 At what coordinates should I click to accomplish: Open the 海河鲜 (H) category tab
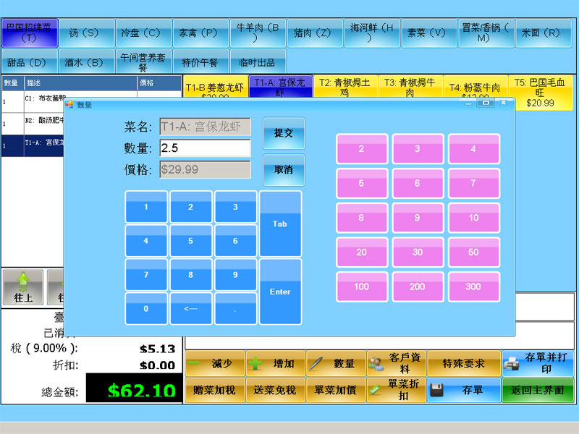(x=373, y=33)
